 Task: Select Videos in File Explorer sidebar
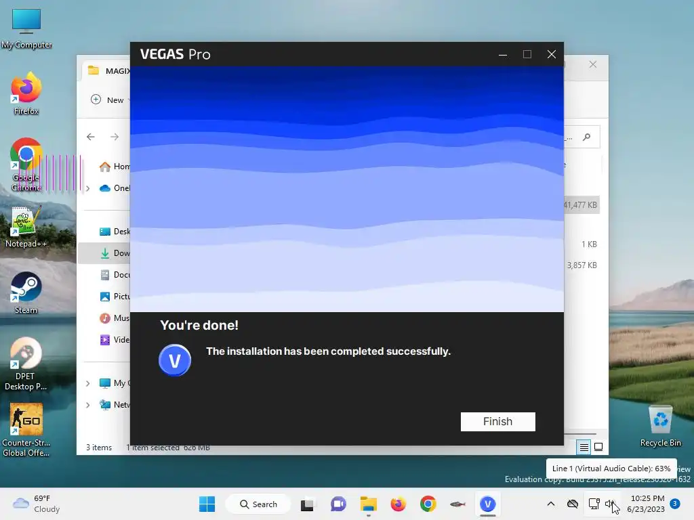click(114, 340)
